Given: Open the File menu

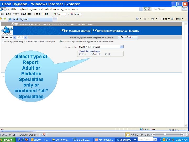Looking at the screenshot, I should point(2,14).
